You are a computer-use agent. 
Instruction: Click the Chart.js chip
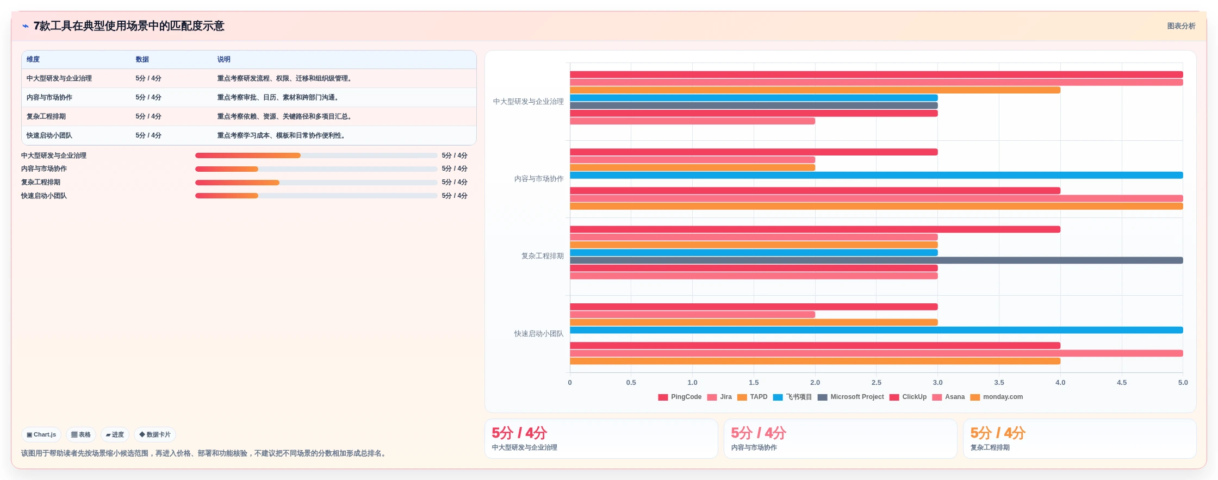[41, 435]
